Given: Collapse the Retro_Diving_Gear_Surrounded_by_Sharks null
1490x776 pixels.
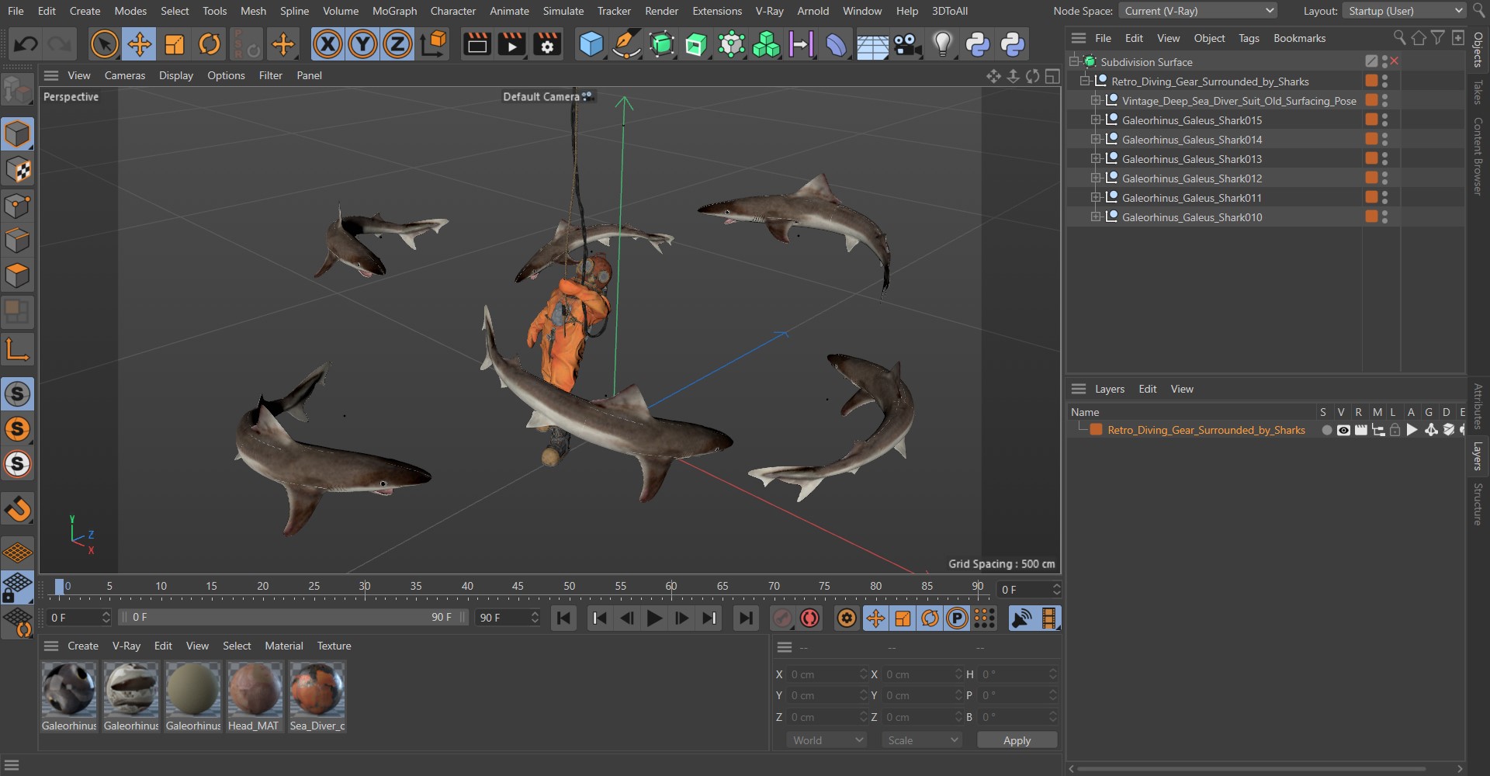Looking at the screenshot, I should 1085,81.
